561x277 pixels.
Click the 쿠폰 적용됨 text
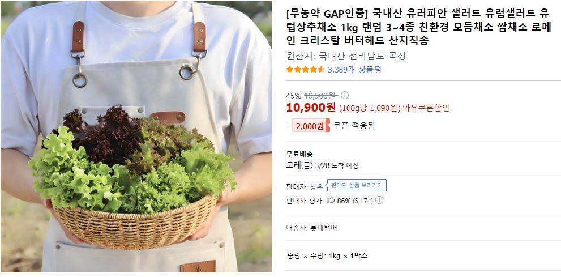(354, 126)
